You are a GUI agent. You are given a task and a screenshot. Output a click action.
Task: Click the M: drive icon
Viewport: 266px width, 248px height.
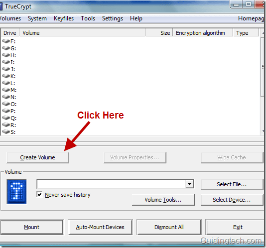click(x=6, y=90)
